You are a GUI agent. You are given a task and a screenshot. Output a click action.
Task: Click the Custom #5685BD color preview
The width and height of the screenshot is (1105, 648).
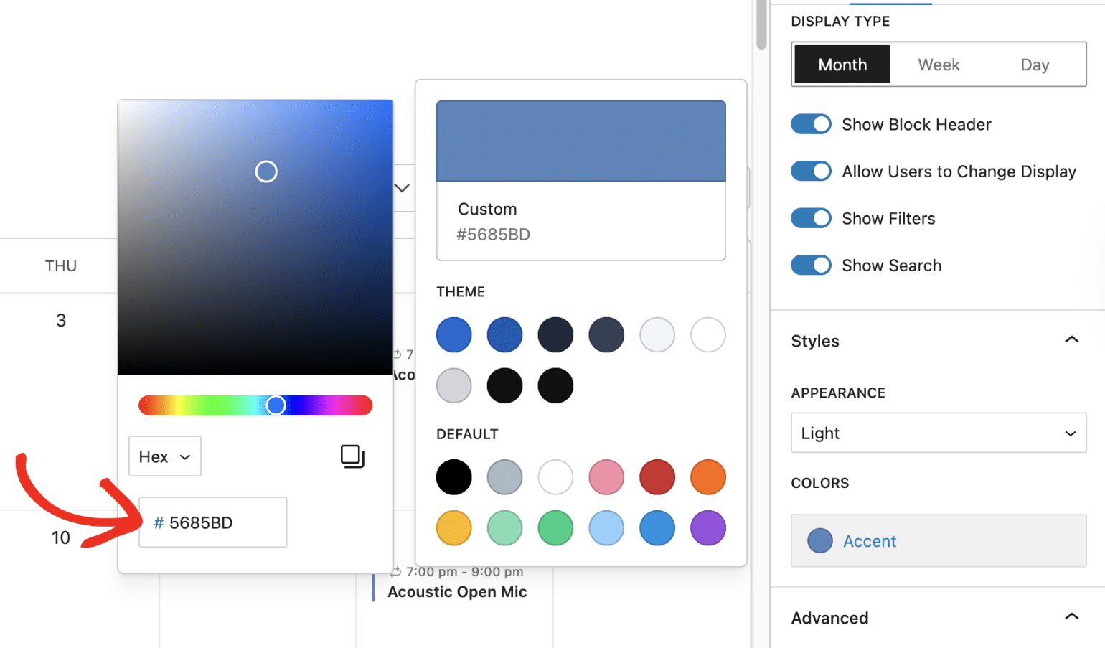(x=581, y=180)
